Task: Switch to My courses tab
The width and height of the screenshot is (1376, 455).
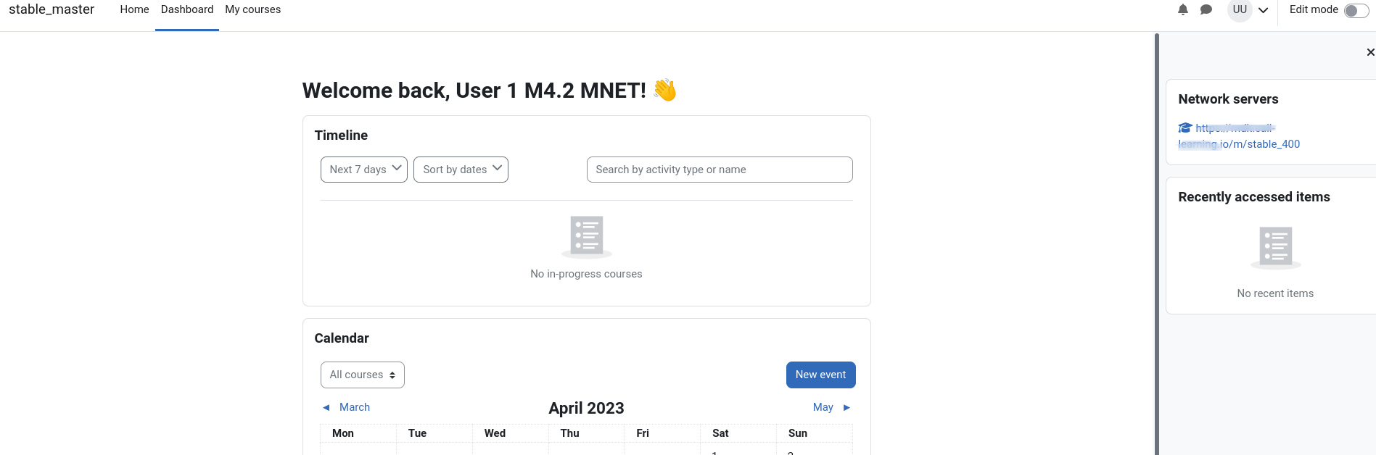Action: coord(253,9)
